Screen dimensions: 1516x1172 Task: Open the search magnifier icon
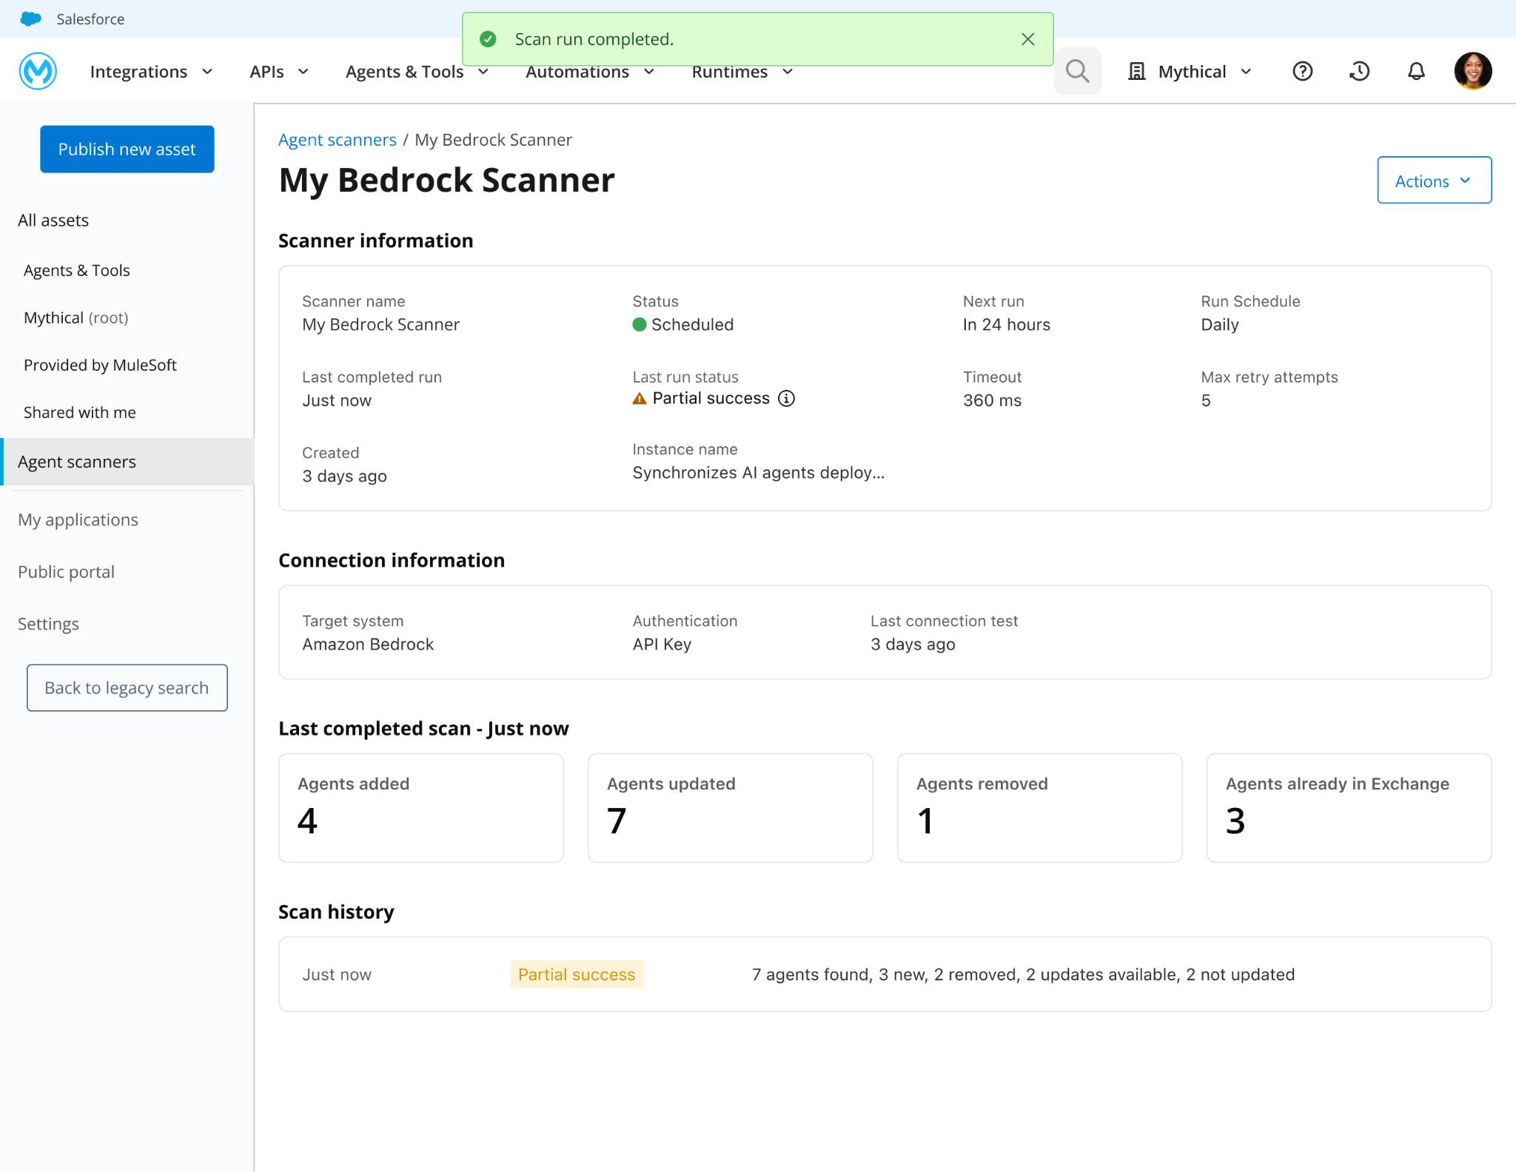click(x=1077, y=71)
